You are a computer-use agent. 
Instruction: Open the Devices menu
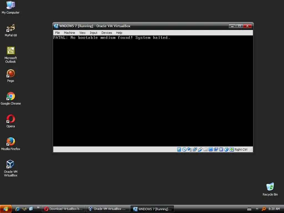107,33
